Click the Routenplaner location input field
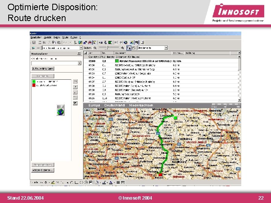The height and width of the screenshot is (203, 271). pos(55,63)
